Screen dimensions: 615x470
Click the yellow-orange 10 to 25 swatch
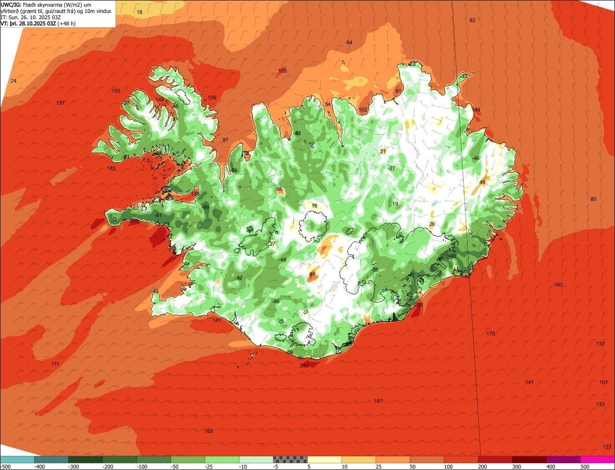(358, 459)
